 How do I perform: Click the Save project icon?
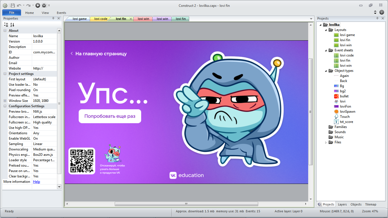coord(13,5)
